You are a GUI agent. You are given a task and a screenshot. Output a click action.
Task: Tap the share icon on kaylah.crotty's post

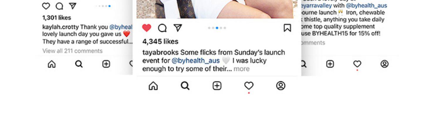pos(73,6)
